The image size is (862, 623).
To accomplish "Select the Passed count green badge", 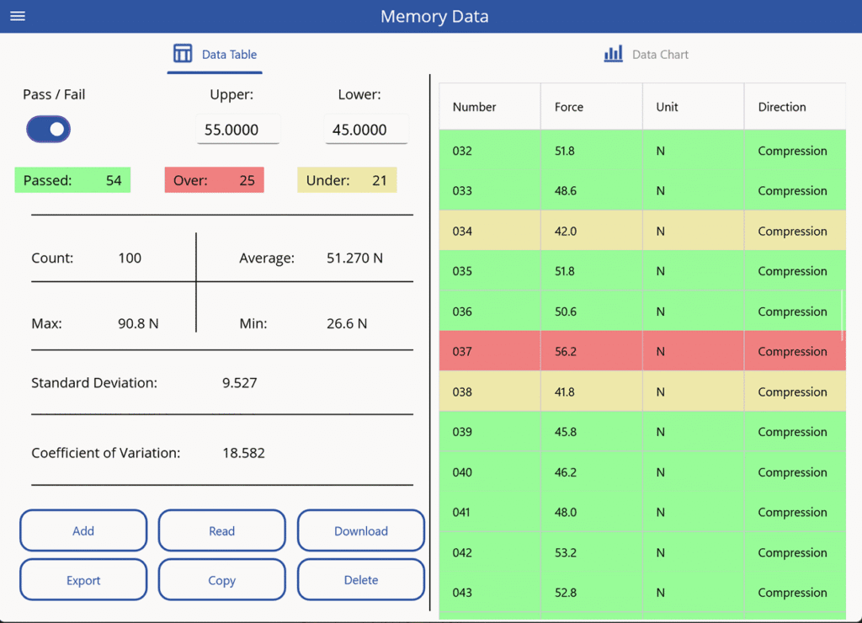I will pyautogui.click(x=72, y=180).
